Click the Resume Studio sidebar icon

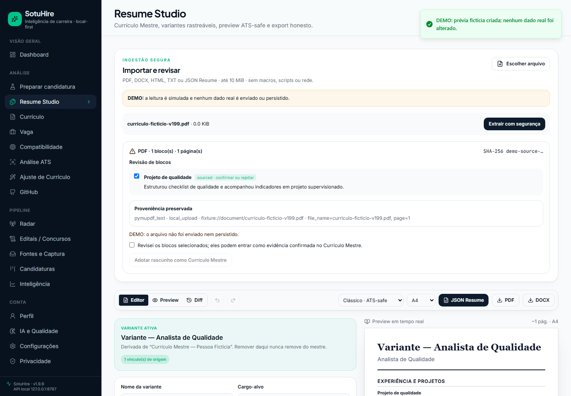point(13,102)
